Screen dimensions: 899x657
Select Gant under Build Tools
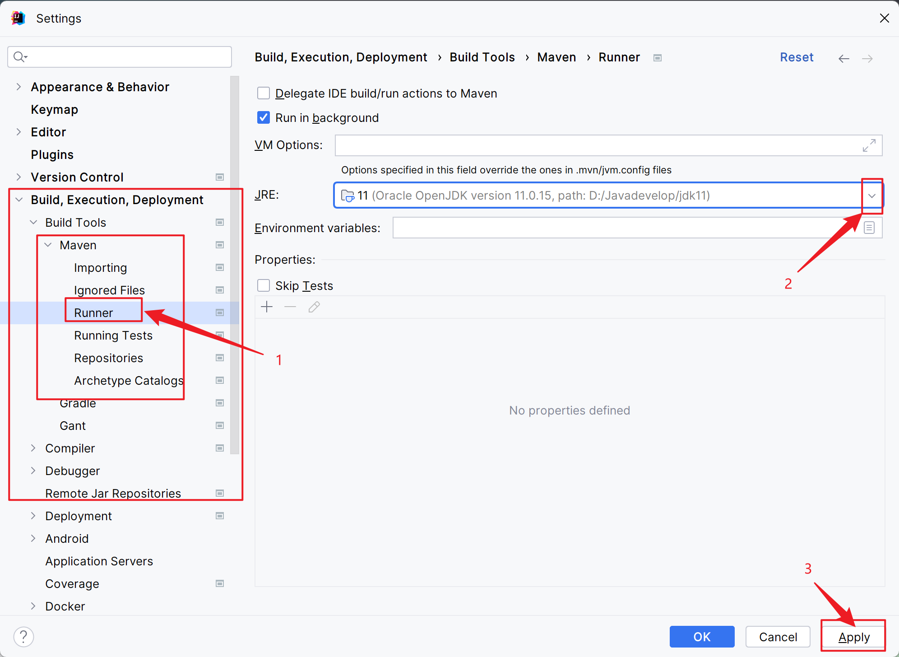coord(72,425)
